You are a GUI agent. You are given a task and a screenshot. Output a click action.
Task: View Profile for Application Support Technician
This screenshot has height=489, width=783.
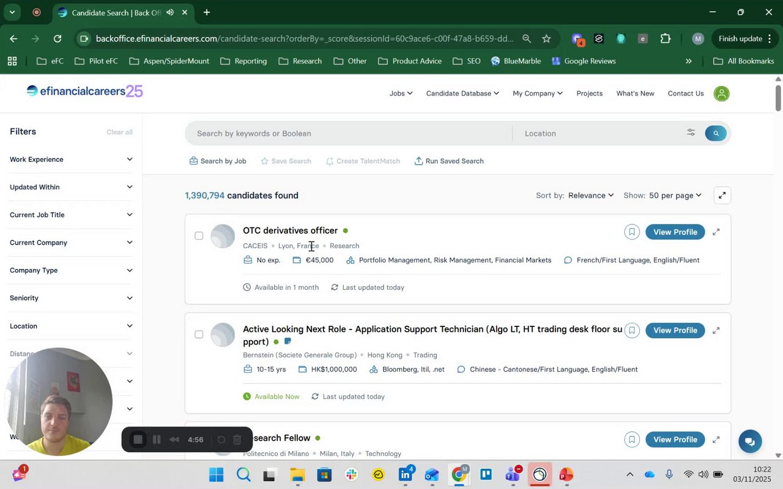click(x=675, y=330)
